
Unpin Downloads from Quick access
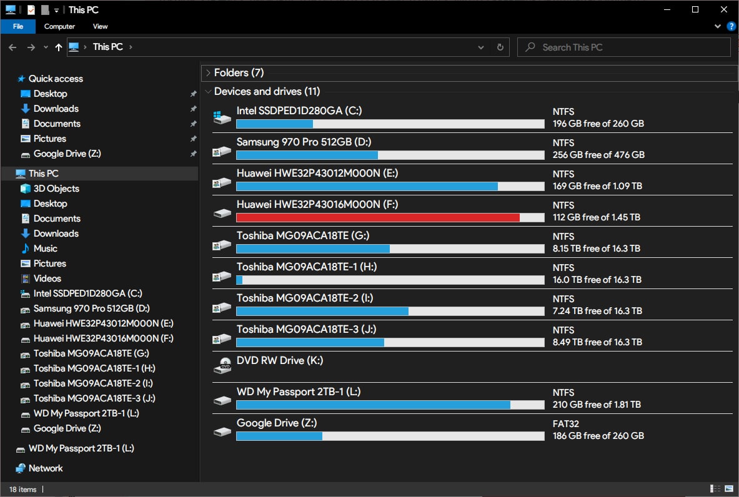[x=193, y=109]
